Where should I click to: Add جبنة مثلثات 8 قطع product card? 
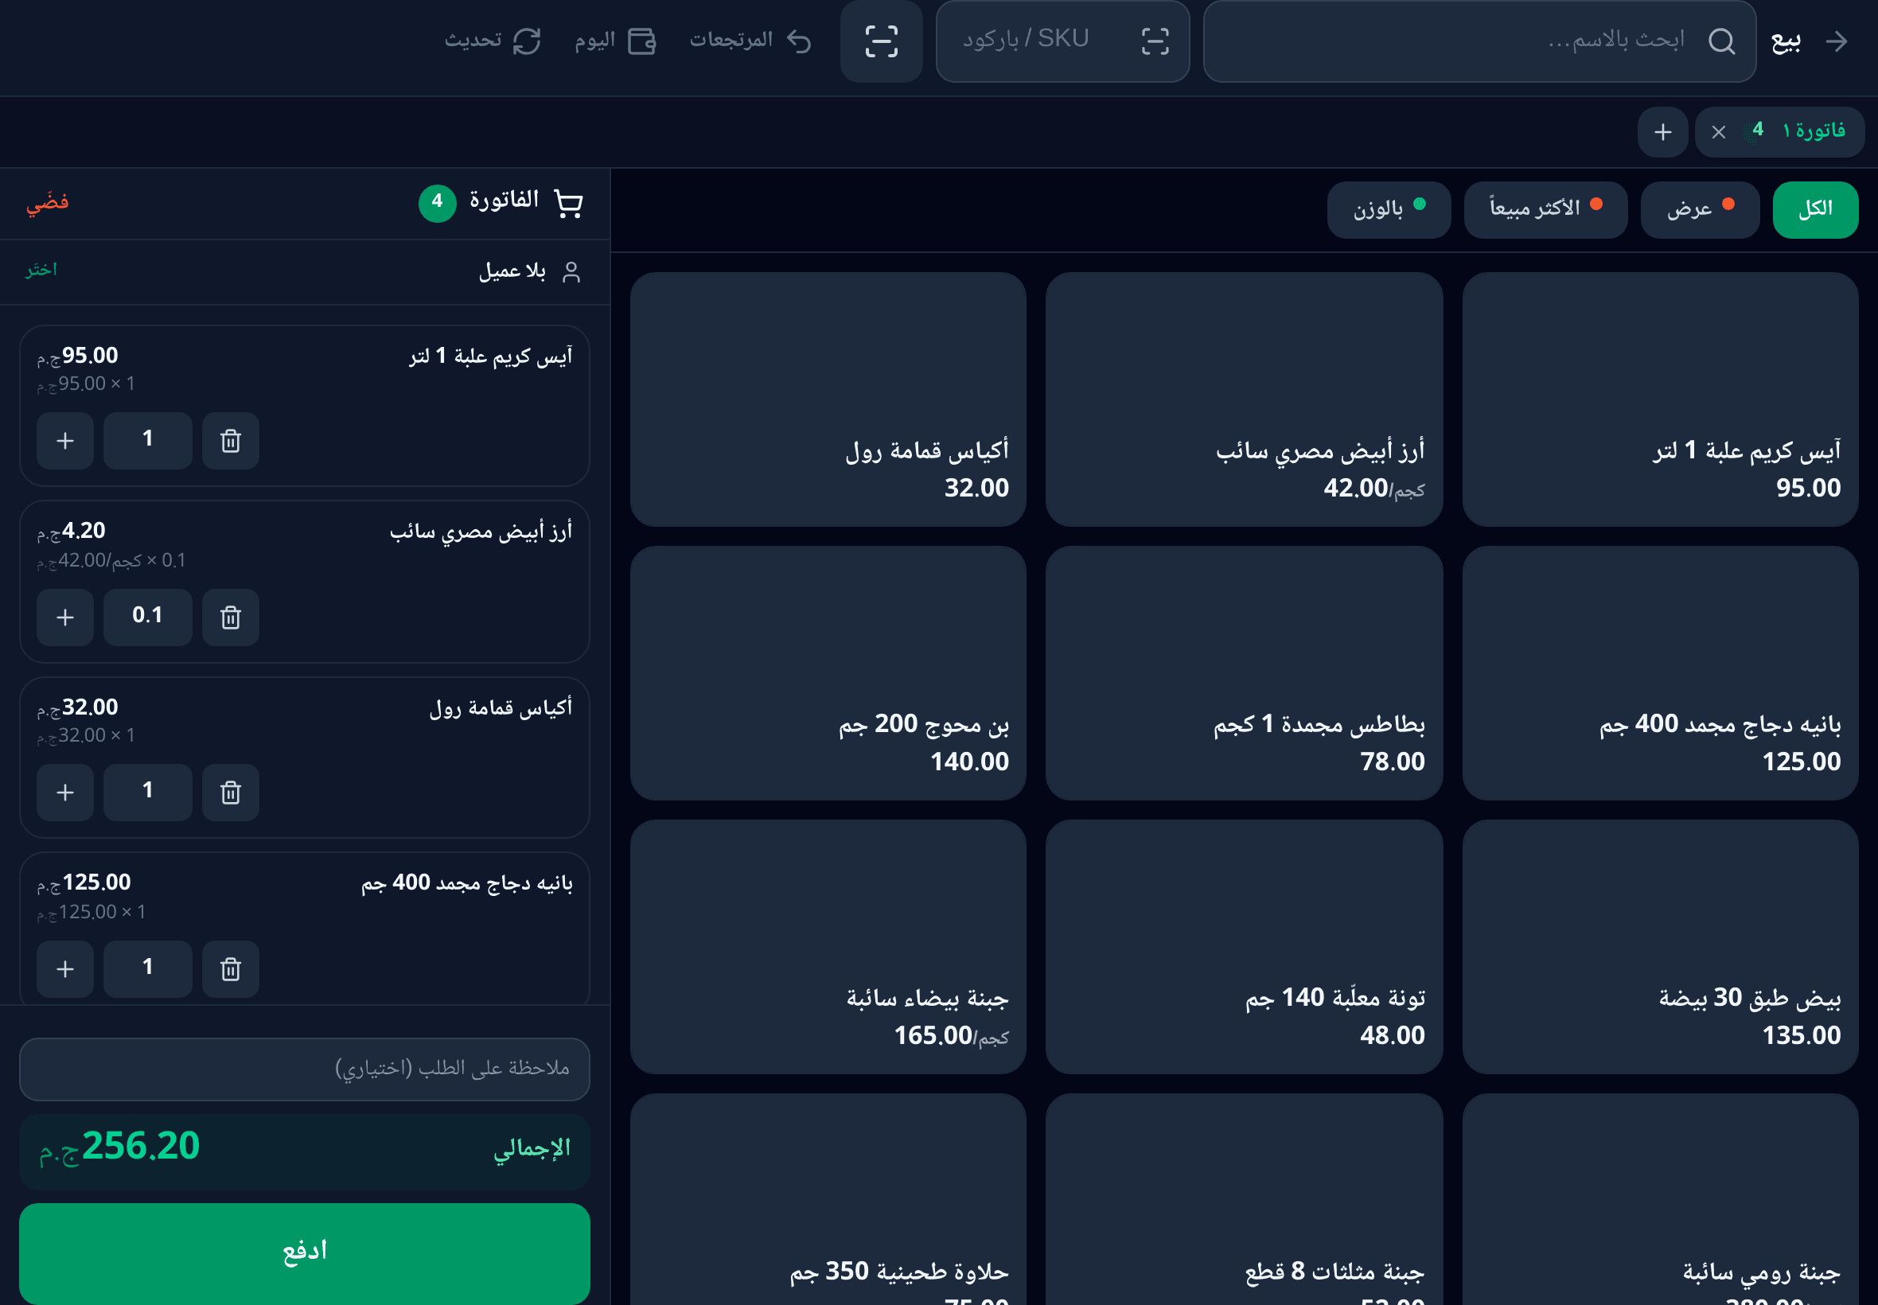tap(1244, 1199)
